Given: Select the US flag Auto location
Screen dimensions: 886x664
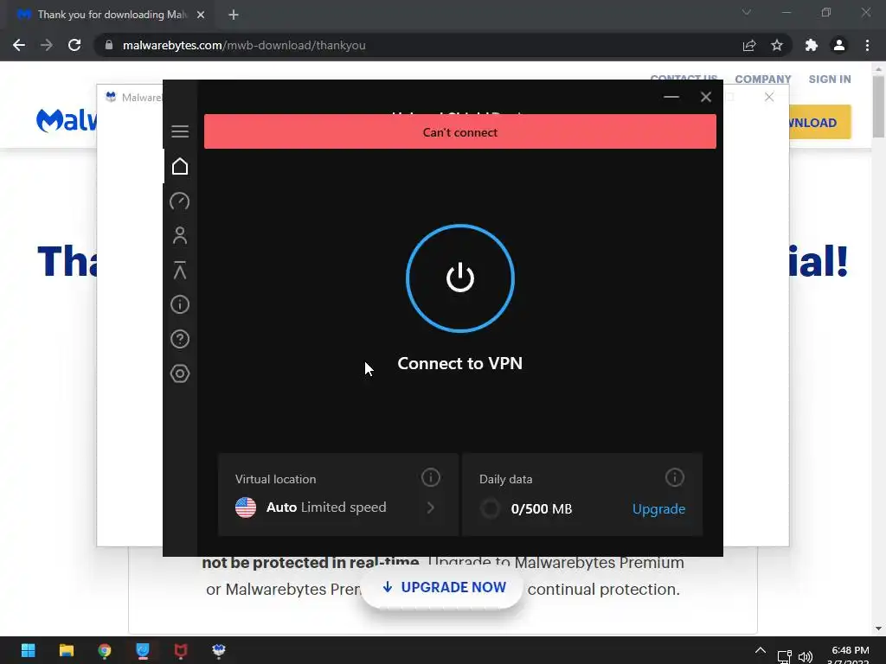Looking at the screenshot, I should click(246, 508).
